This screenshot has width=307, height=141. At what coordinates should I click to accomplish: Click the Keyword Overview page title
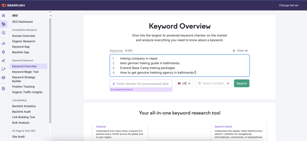pos(180,26)
